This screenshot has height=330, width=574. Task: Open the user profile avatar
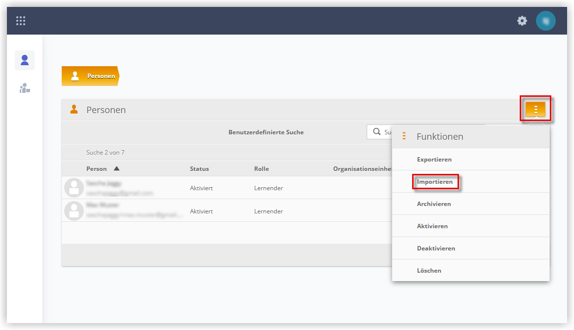point(545,21)
